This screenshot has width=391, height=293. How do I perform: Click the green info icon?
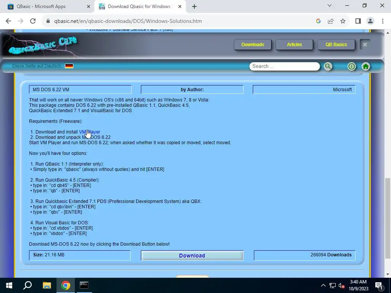click(352, 66)
